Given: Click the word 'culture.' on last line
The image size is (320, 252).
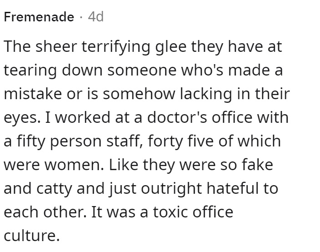Looking at the screenshot, I should point(31,235).
